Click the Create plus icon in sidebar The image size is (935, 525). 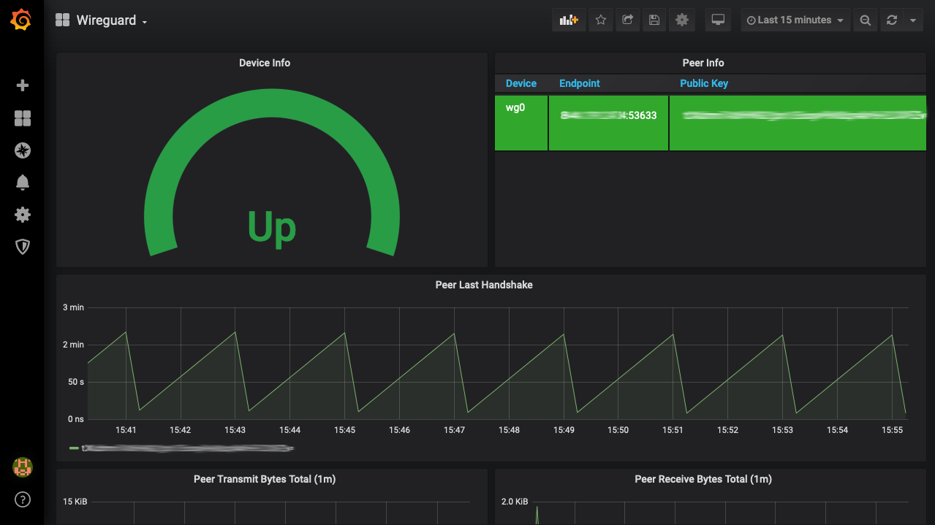point(23,85)
